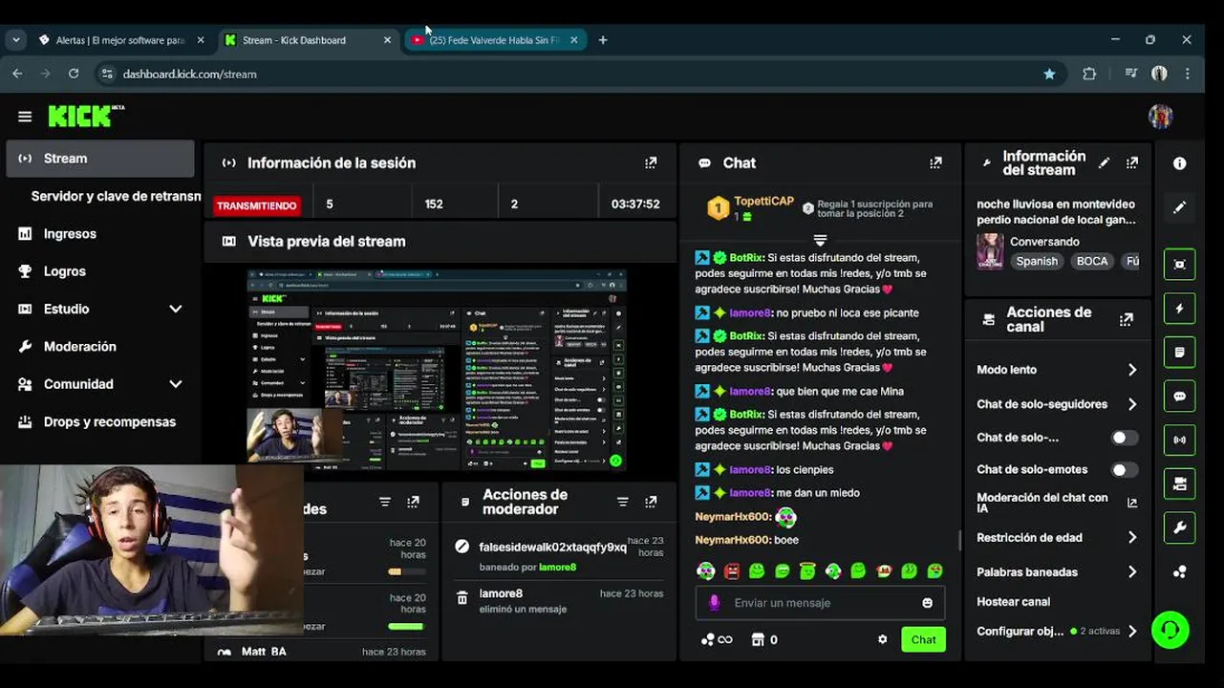Click the green progress bar in activity list

pyautogui.click(x=406, y=626)
